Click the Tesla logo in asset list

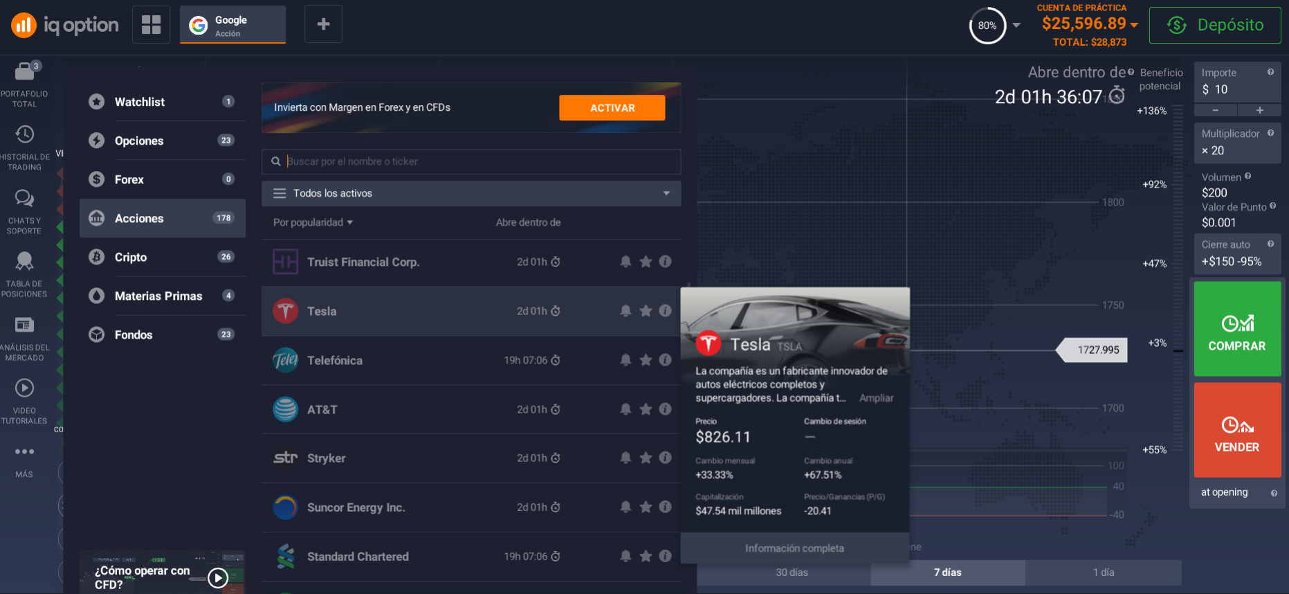point(285,311)
